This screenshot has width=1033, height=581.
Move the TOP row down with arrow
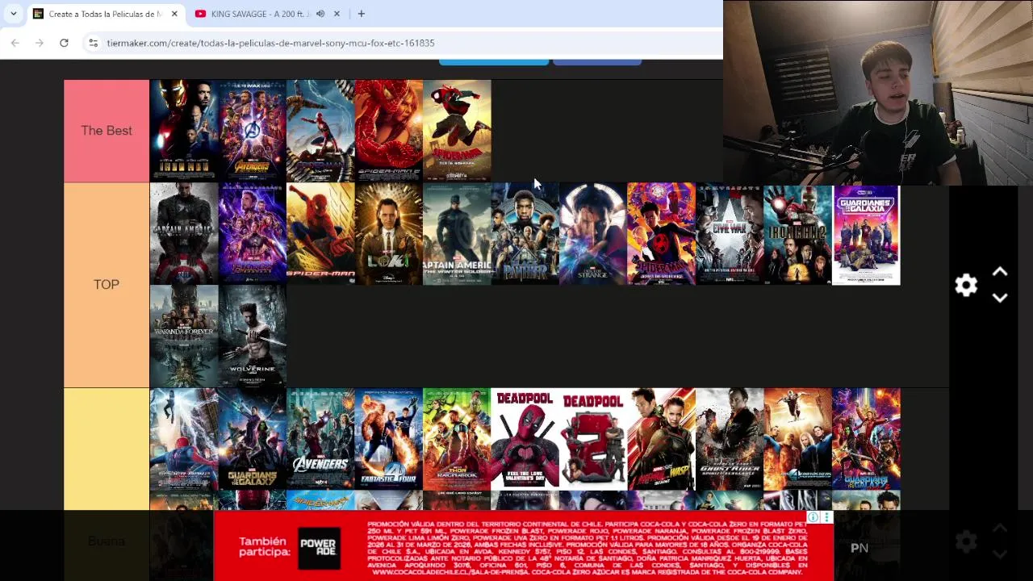coord(1000,298)
